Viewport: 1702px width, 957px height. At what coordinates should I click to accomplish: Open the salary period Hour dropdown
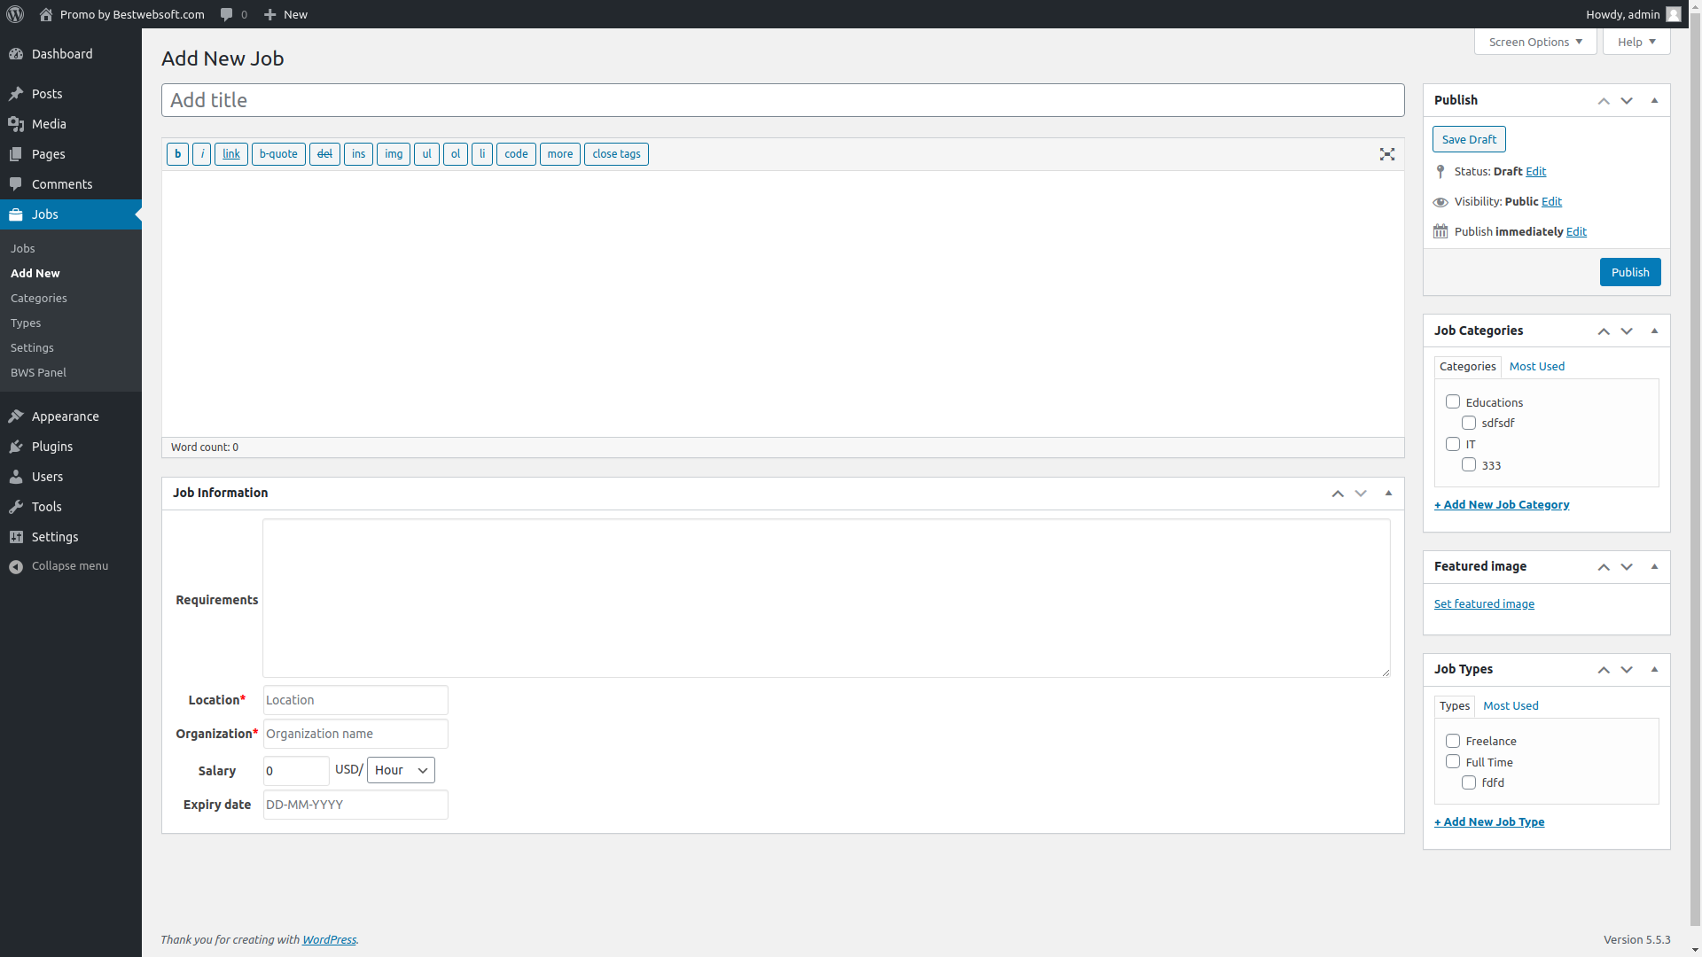401,770
